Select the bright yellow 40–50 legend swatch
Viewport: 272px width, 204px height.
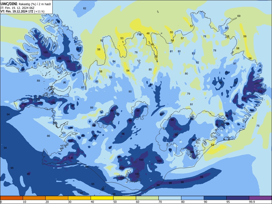[102, 198]
